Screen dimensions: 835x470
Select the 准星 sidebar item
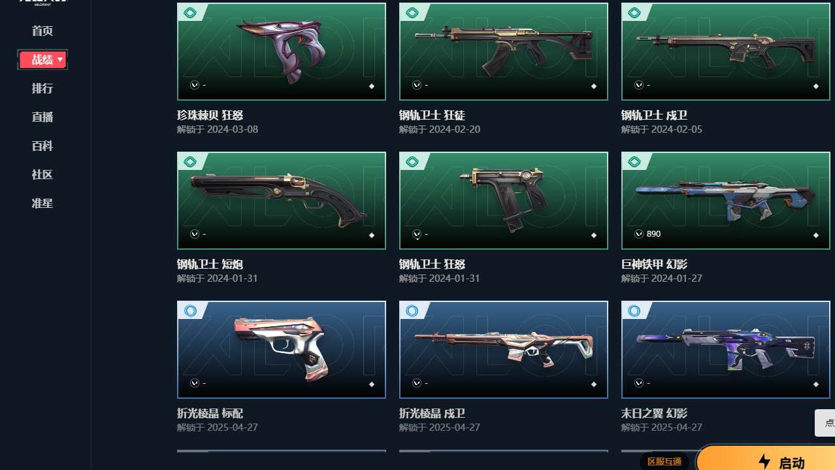point(42,203)
